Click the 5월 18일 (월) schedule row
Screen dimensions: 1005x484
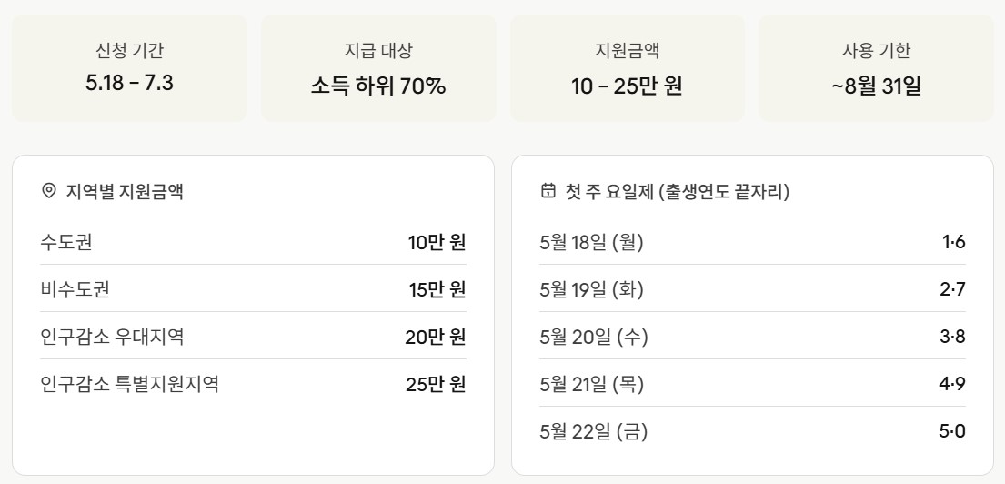tap(752, 242)
